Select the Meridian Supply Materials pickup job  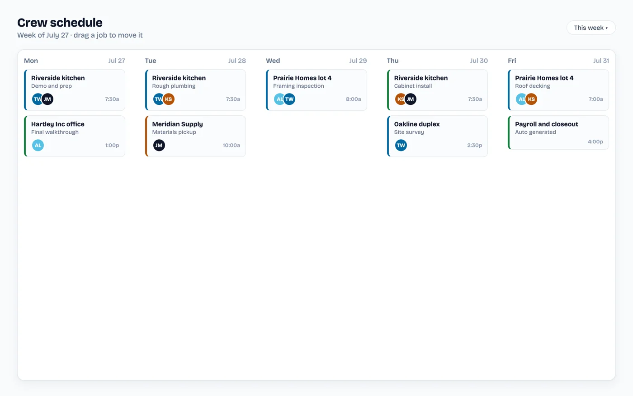(195, 136)
